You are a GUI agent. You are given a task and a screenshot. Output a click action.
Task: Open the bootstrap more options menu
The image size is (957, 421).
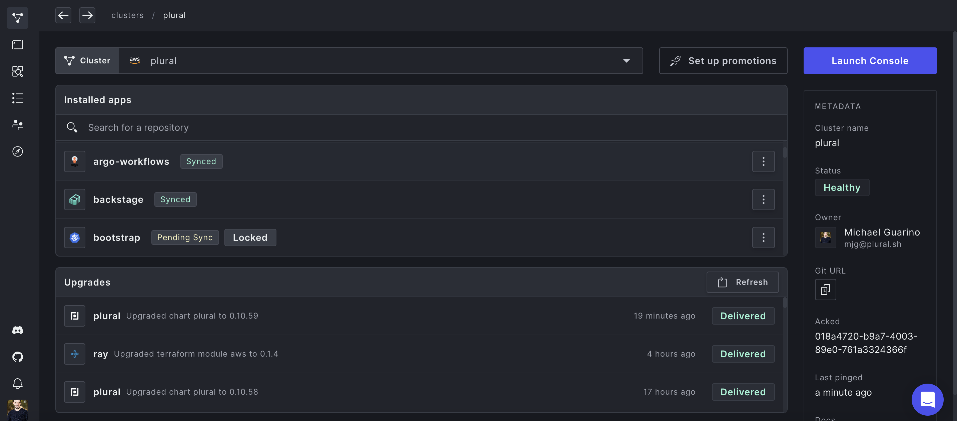763,238
